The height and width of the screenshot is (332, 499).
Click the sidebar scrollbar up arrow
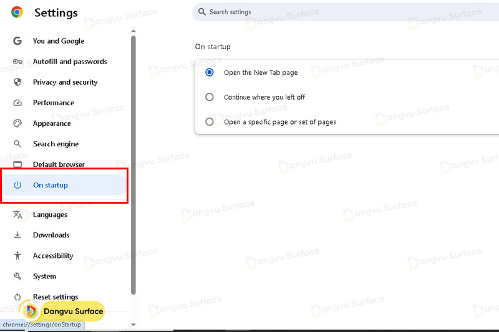tap(133, 31)
